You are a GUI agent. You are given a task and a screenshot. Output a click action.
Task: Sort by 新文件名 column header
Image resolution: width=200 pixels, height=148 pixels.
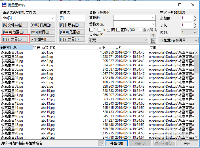[x=69, y=48]
